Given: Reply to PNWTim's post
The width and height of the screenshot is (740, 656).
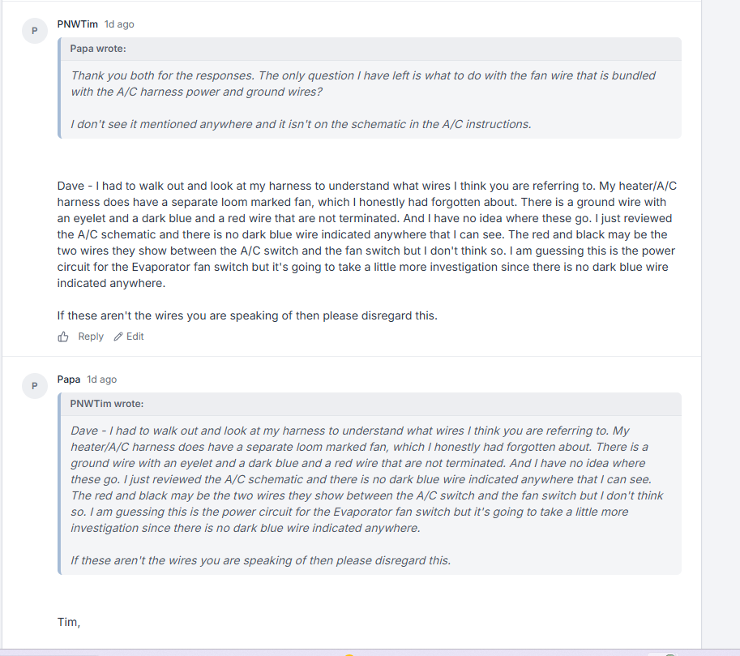Looking at the screenshot, I should coord(91,337).
